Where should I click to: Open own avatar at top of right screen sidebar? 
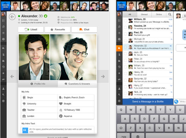coord(119,14)
